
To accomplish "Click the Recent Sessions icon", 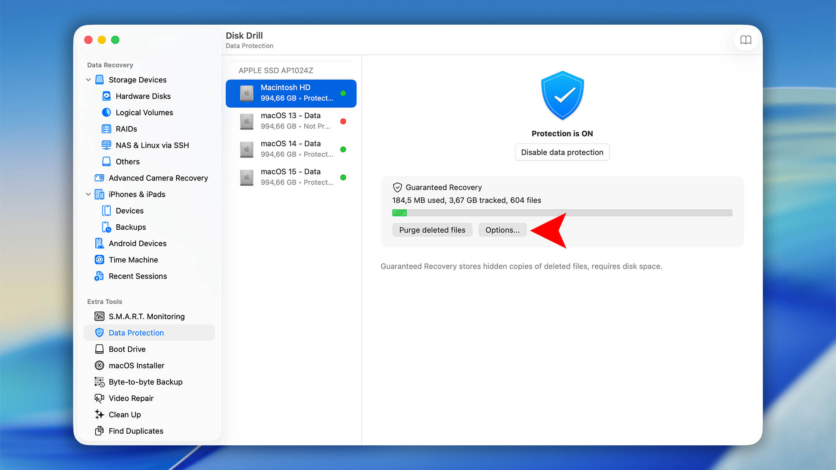I will point(99,276).
